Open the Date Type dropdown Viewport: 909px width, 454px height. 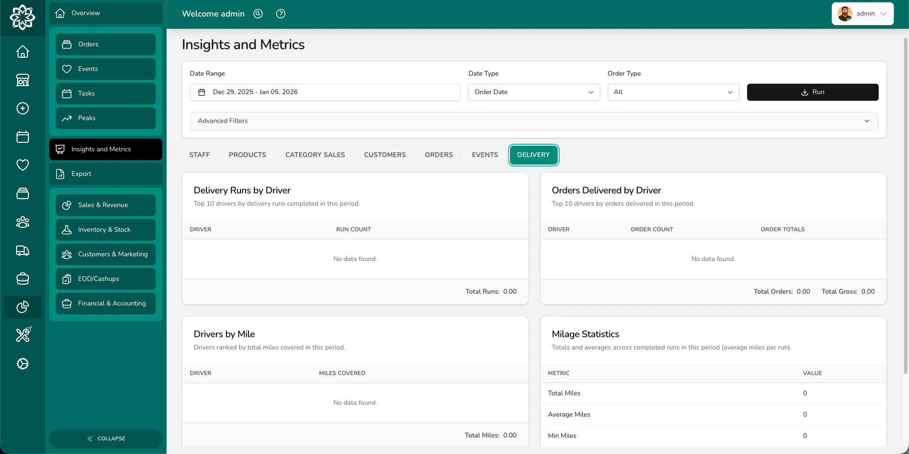point(534,92)
